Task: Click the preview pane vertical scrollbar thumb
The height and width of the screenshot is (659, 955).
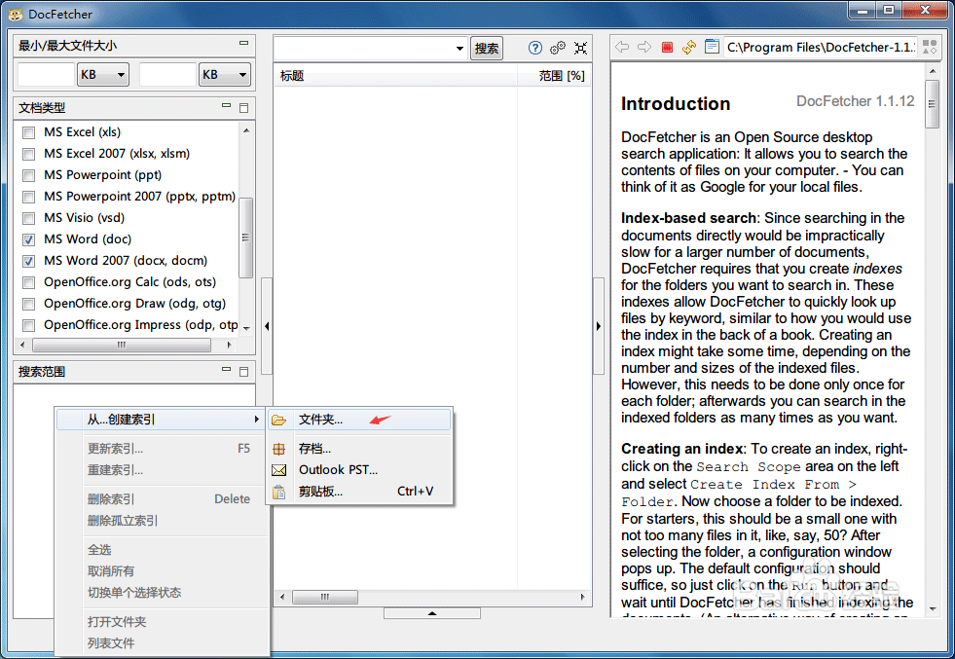Action: coord(932,103)
